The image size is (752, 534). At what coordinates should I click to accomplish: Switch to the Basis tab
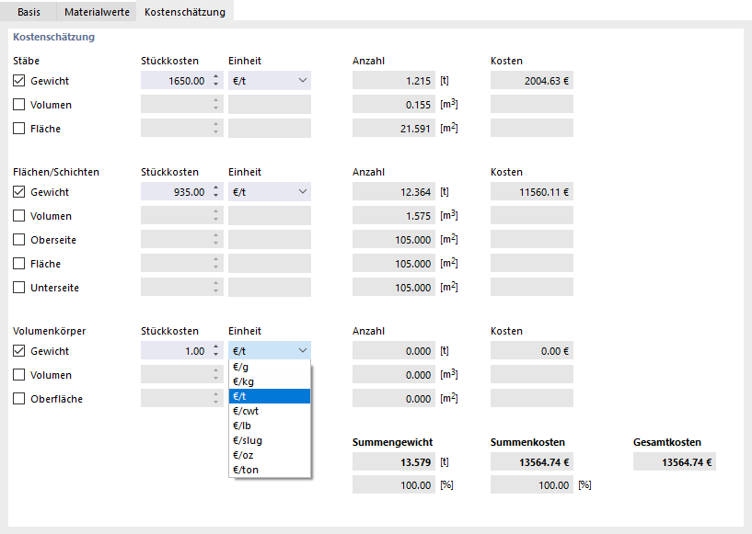coord(29,12)
